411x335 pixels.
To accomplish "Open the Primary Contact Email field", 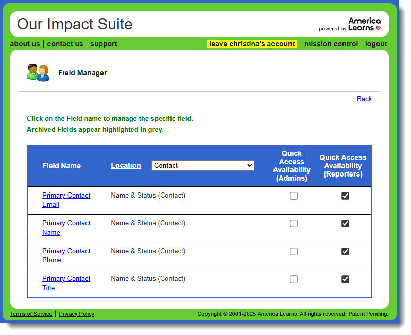I will [66, 200].
